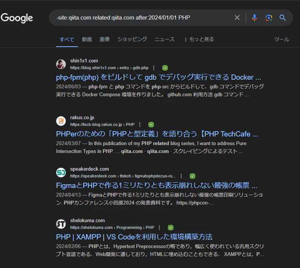This screenshot has width=300, height=268.
Task: Open the ショッピング tab
Action: [132, 39]
